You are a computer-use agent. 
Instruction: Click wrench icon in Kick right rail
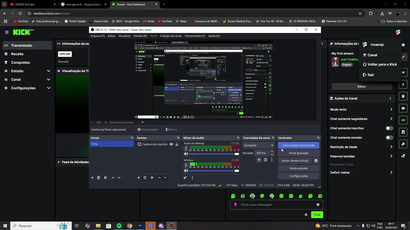click(x=403, y=144)
